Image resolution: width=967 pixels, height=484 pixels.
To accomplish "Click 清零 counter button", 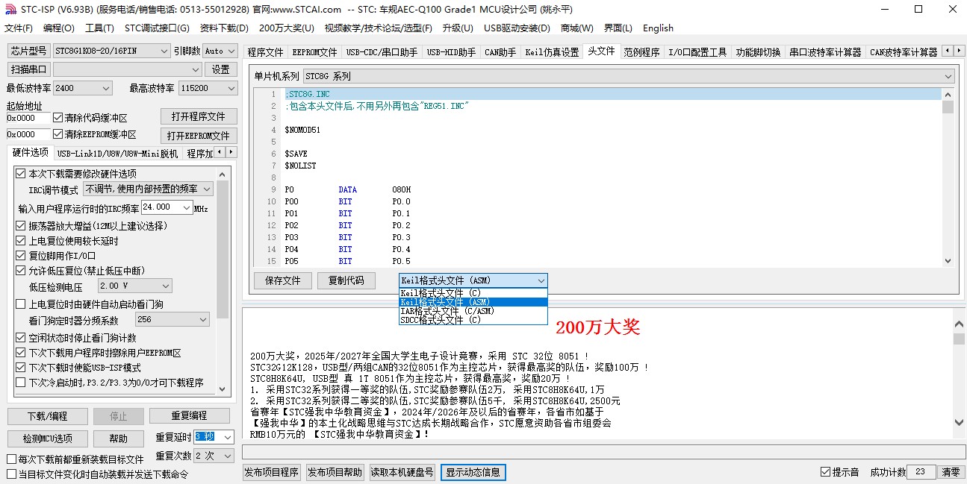I will [951, 472].
